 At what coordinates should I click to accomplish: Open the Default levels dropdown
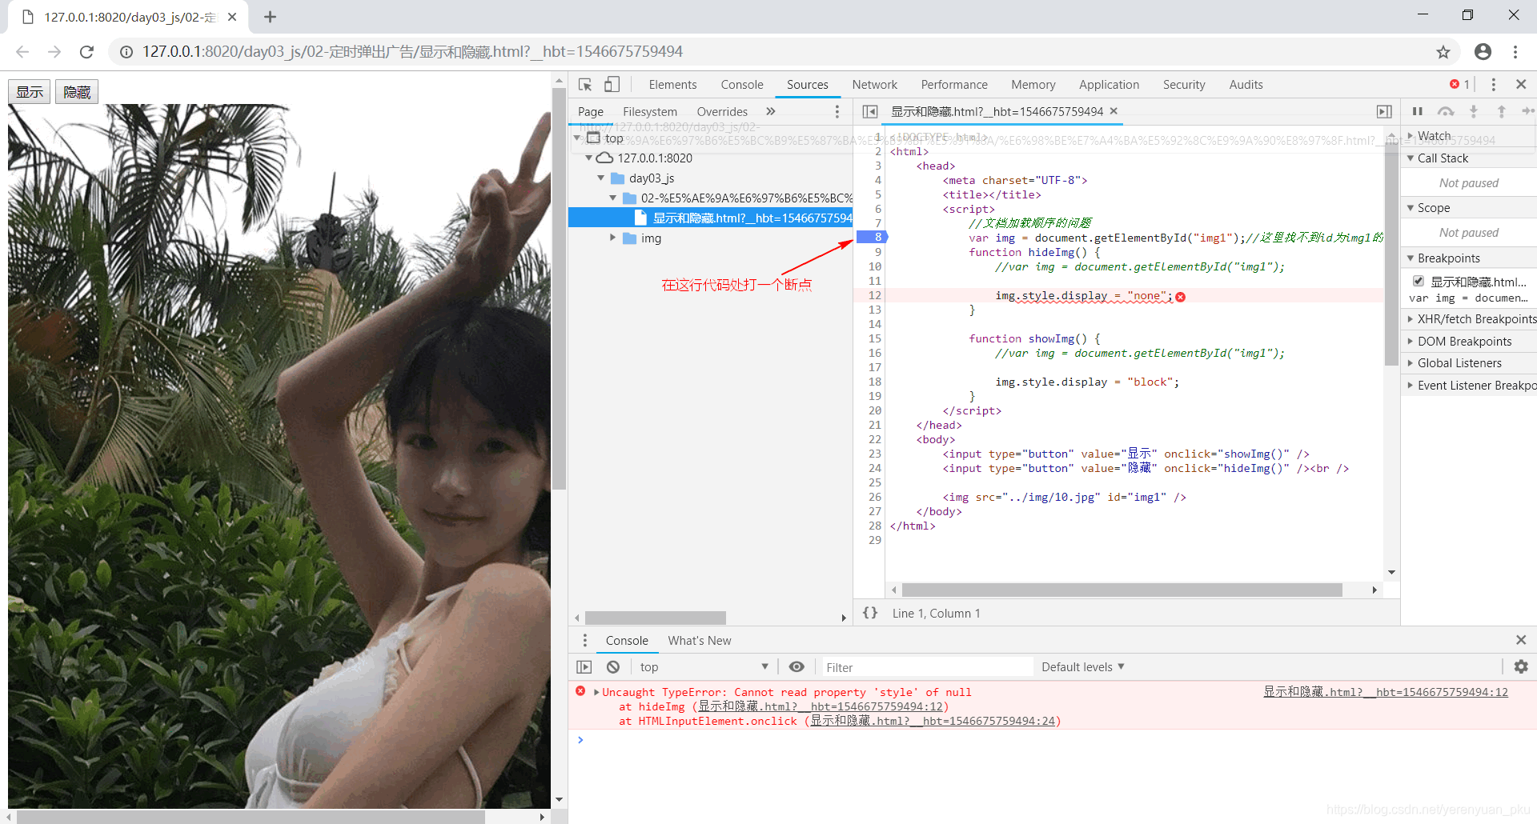click(1083, 666)
